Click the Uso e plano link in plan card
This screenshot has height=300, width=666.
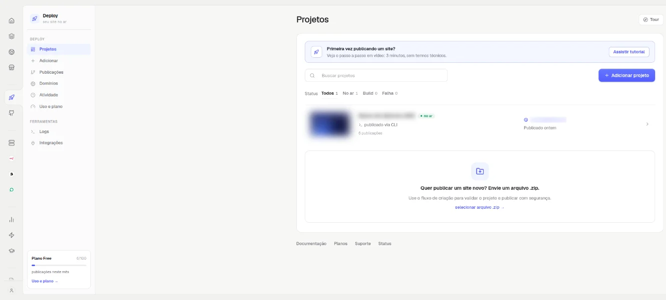pyautogui.click(x=45, y=281)
